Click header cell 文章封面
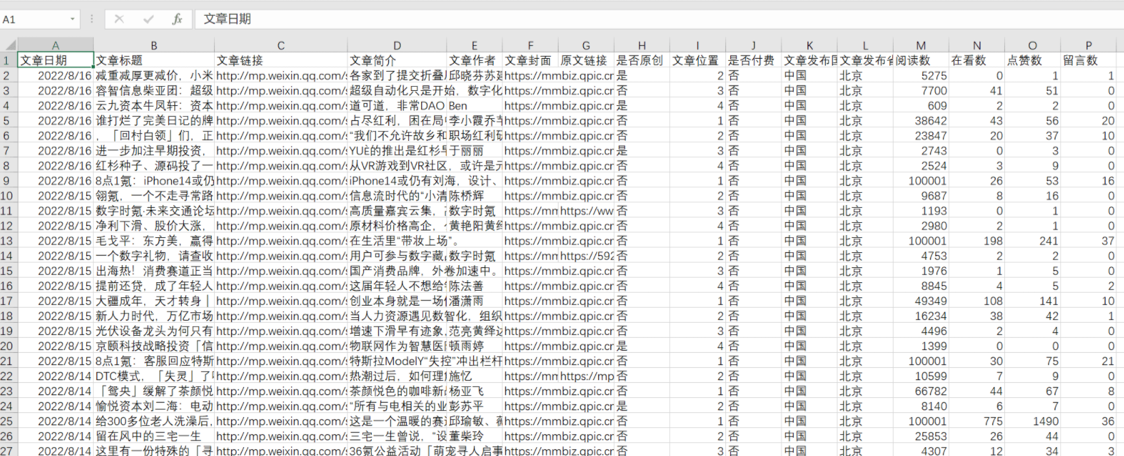 coord(531,60)
